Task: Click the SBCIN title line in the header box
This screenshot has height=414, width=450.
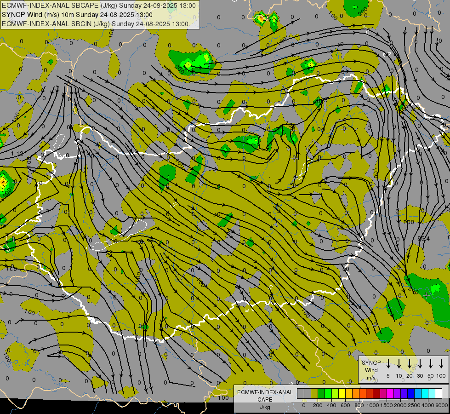Action: (95, 24)
